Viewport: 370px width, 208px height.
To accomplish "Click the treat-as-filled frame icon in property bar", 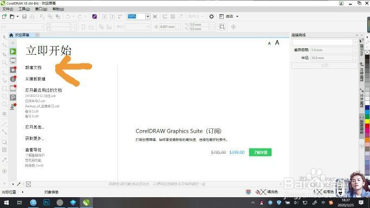I will 222,27.
